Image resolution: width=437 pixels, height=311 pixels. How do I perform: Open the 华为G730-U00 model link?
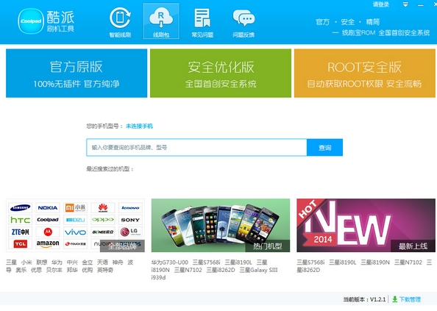click(x=170, y=262)
